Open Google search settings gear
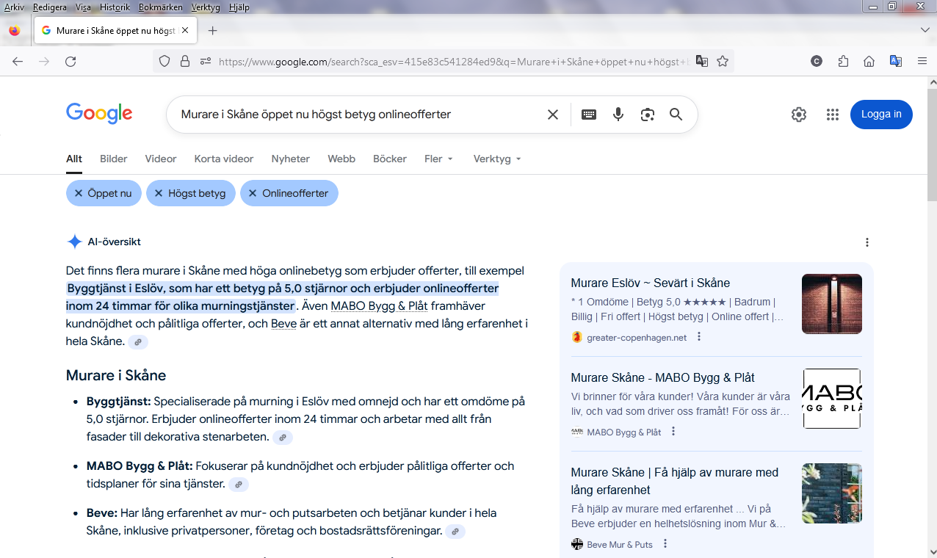 799,115
